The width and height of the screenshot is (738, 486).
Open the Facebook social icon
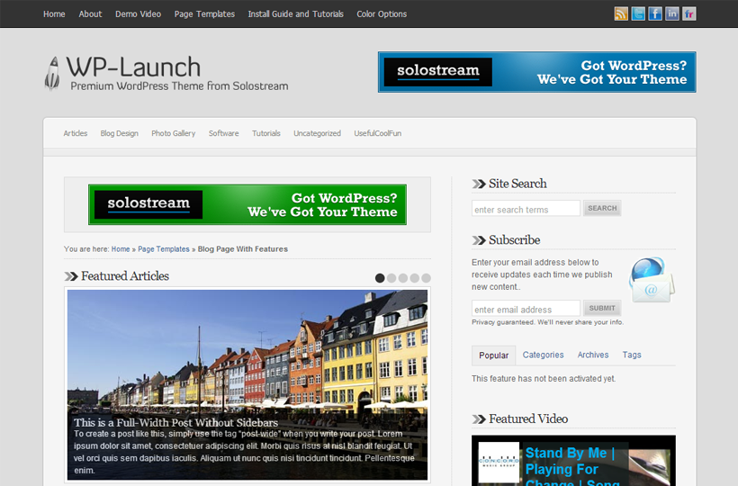pyautogui.click(x=654, y=13)
